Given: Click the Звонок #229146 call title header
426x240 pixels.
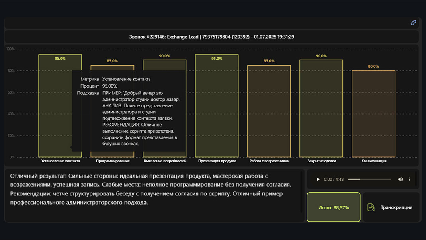Looking at the screenshot, I should 211,37.
